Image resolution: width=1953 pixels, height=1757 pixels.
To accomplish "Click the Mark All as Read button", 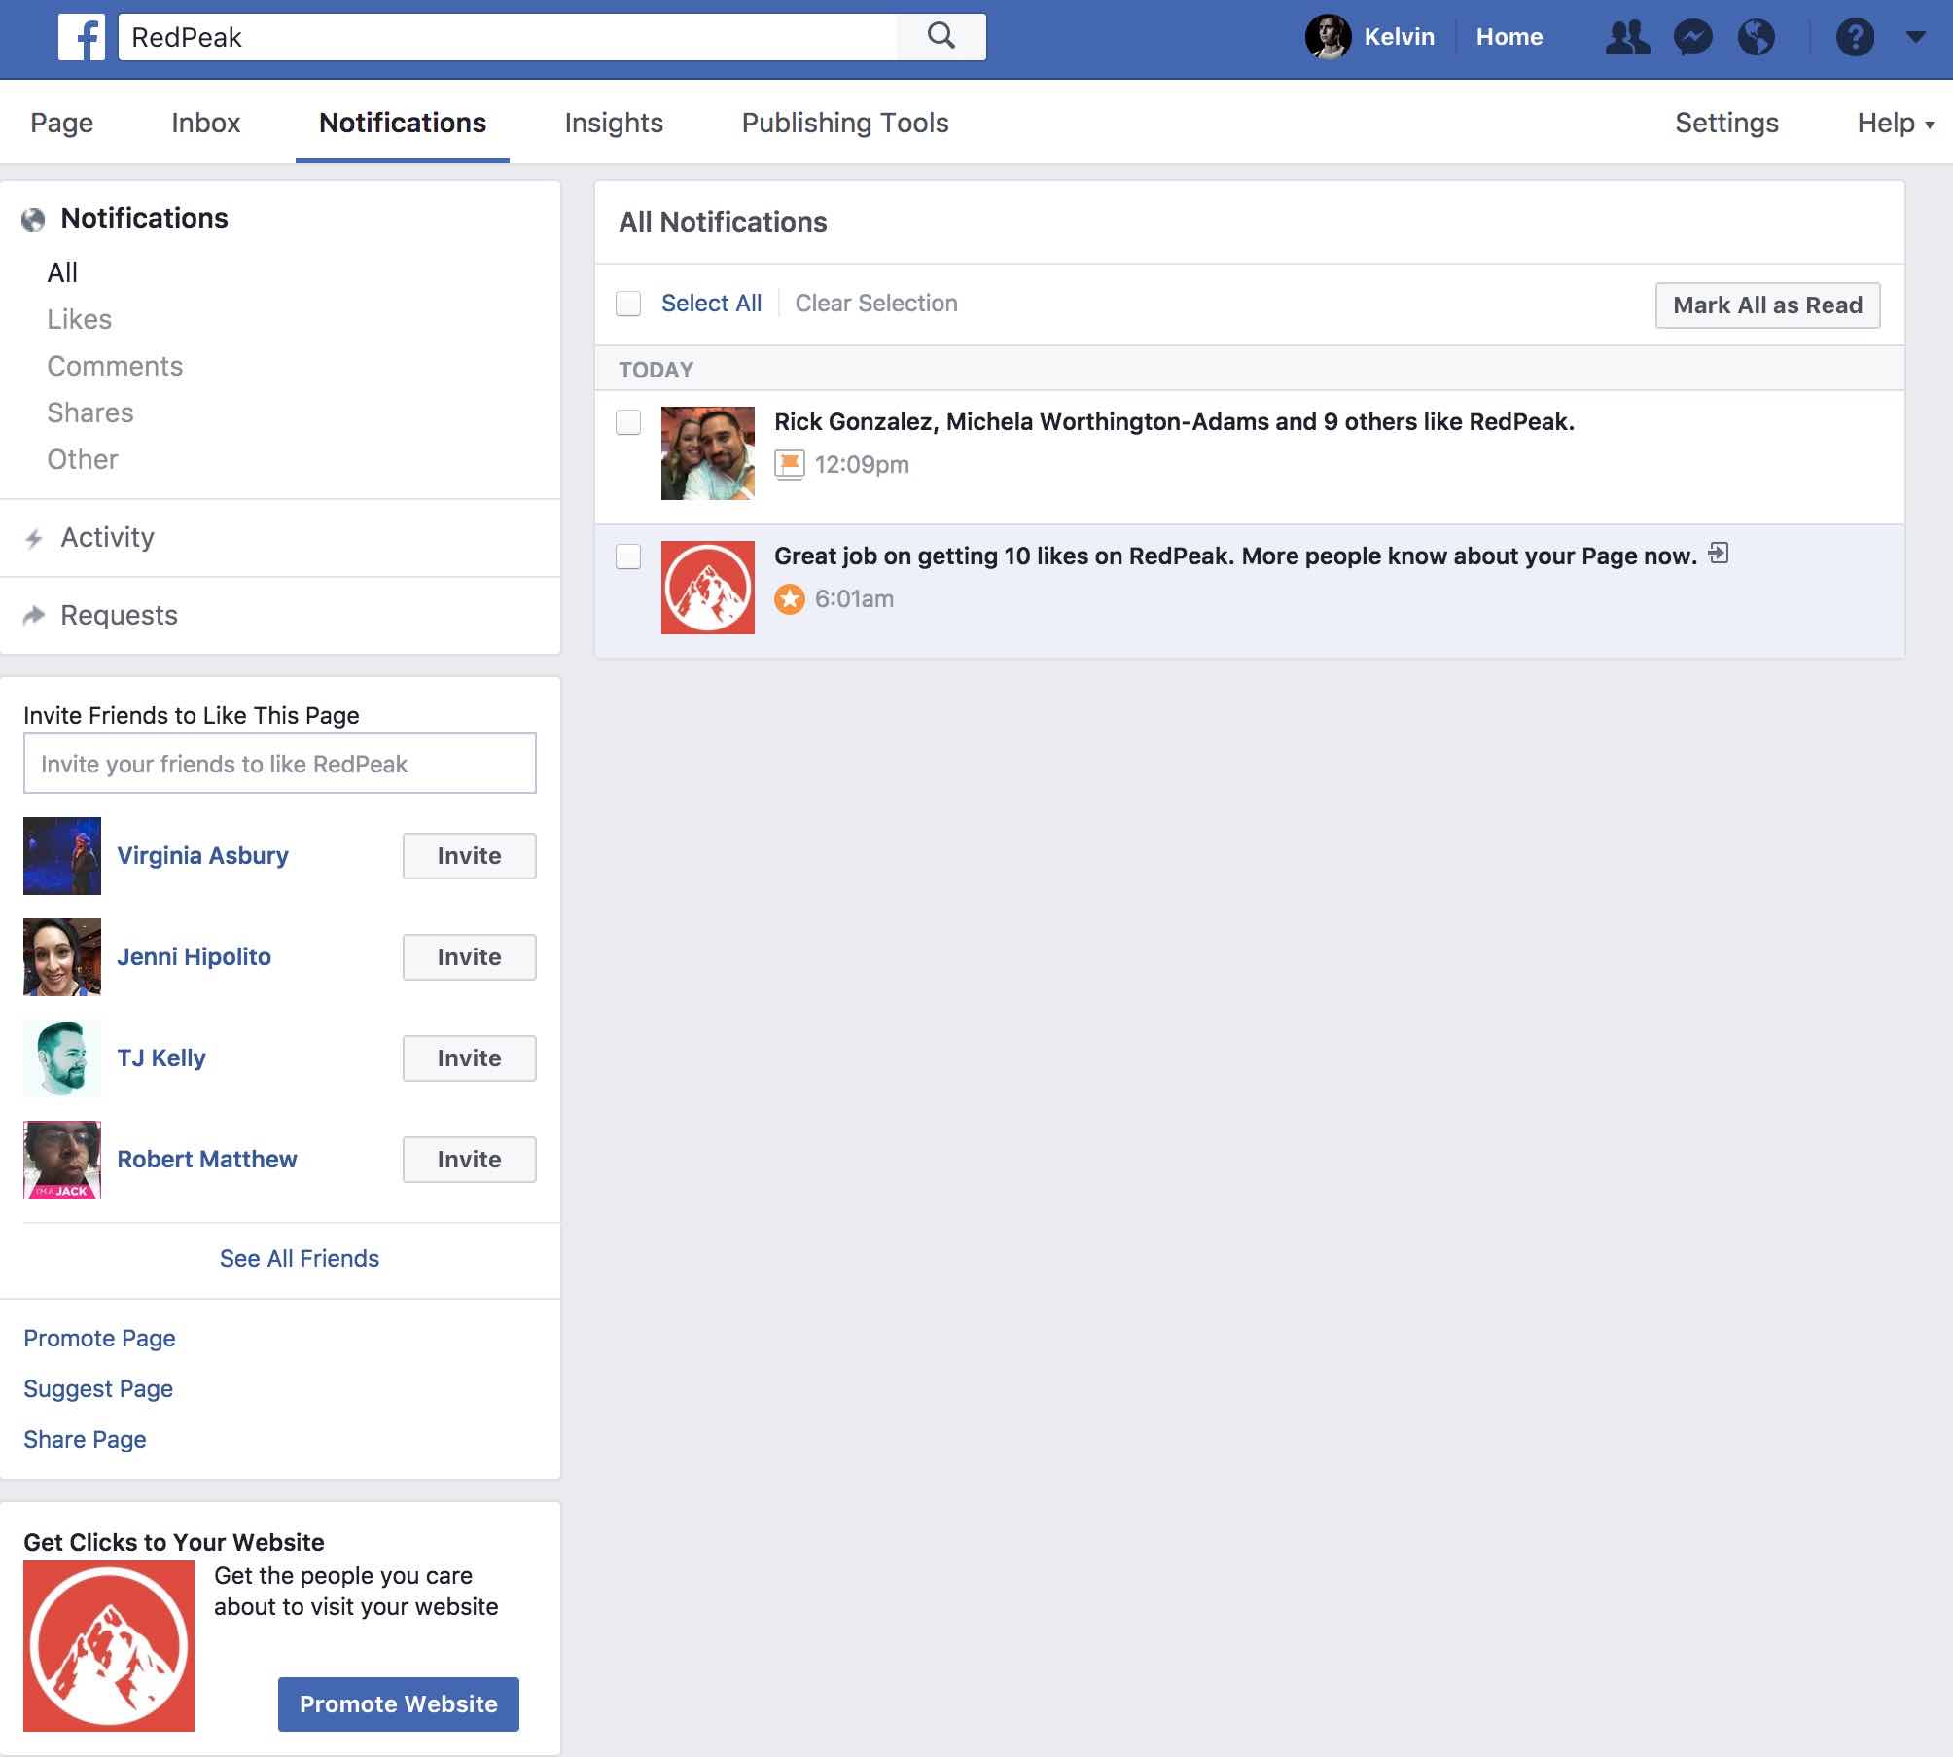I will (x=1767, y=305).
